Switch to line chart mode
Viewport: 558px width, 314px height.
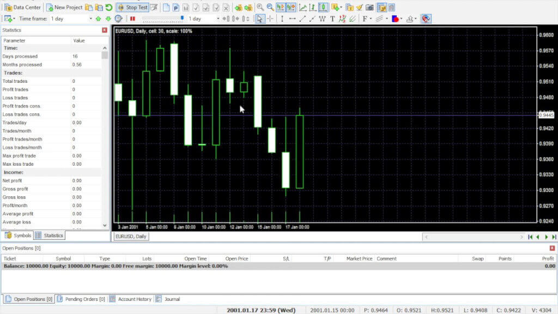302,7
